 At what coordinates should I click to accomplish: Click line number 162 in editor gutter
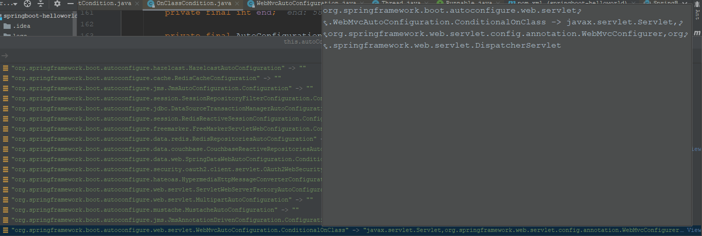[x=87, y=24]
